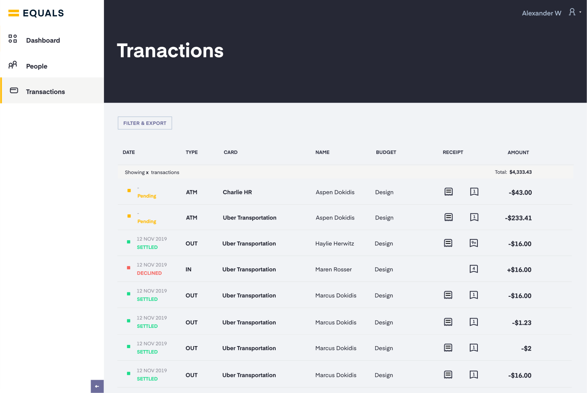The height and width of the screenshot is (393, 587).
Task: Open notes icon in Maren Rosser's row
Action: tap(474, 269)
